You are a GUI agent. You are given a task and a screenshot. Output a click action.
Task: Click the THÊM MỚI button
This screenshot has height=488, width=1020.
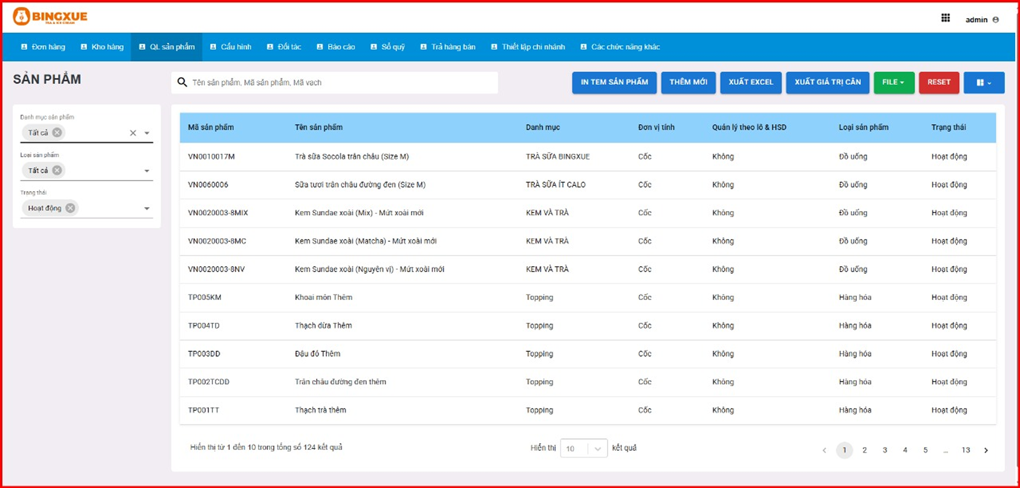click(x=688, y=82)
